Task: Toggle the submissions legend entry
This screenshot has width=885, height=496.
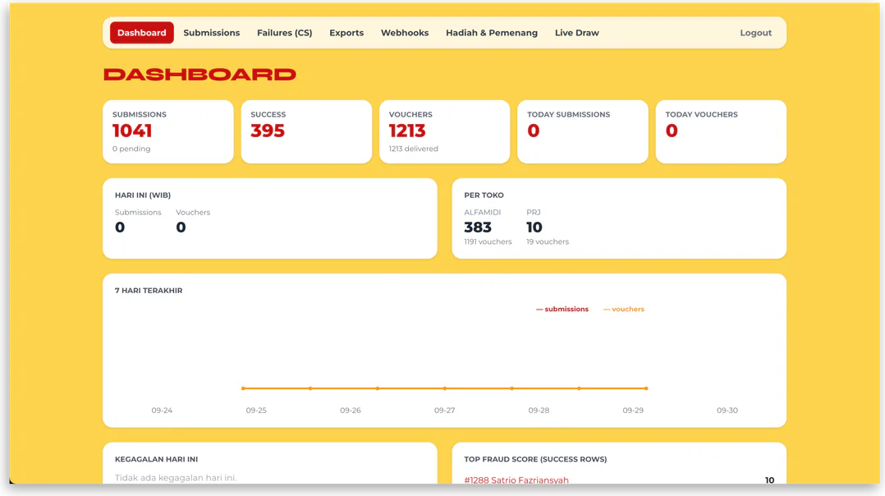Action: pyautogui.click(x=562, y=310)
